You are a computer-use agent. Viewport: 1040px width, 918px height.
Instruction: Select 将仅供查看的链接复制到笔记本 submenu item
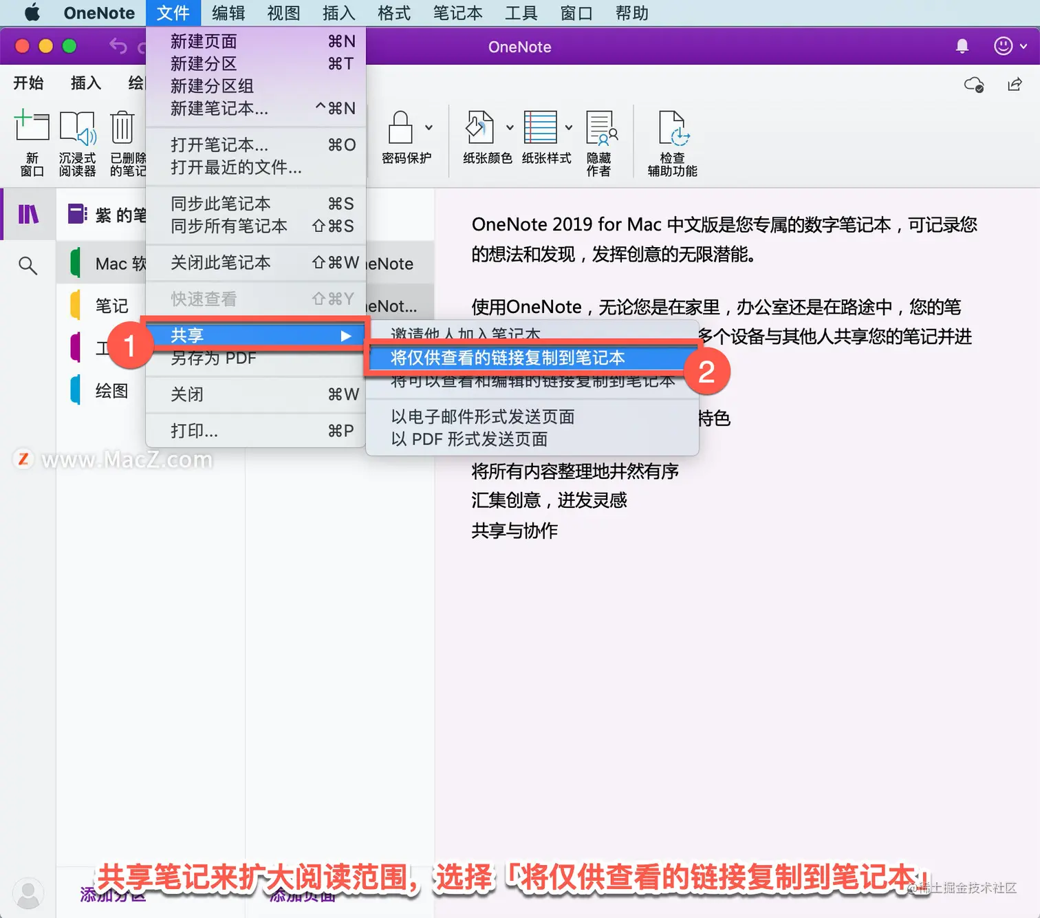[x=532, y=358]
